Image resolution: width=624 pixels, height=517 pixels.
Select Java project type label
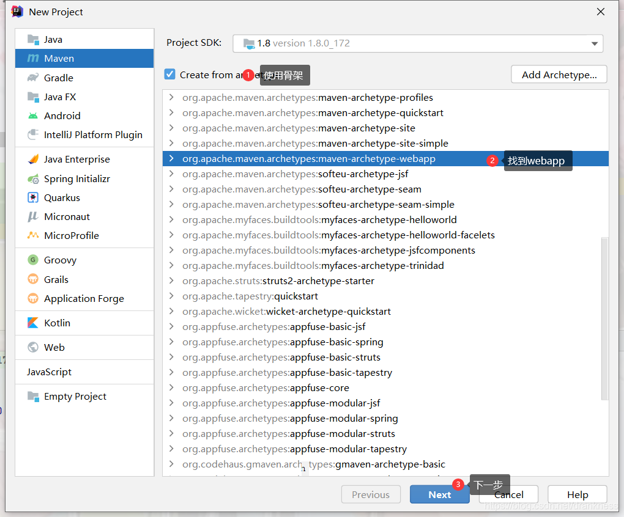pyautogui.click(x=53, y=39)
